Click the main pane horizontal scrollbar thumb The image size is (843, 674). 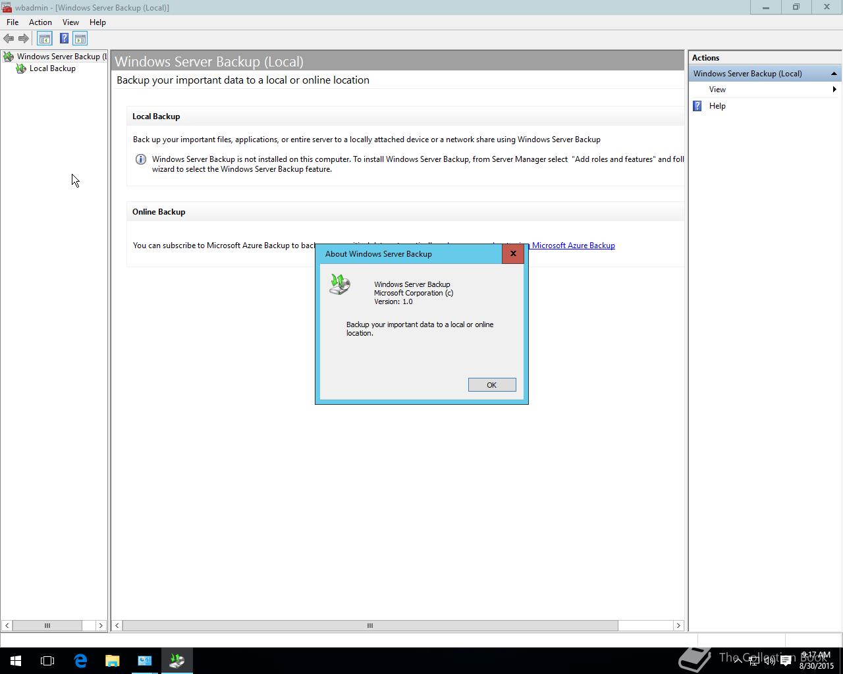point(370,626)
